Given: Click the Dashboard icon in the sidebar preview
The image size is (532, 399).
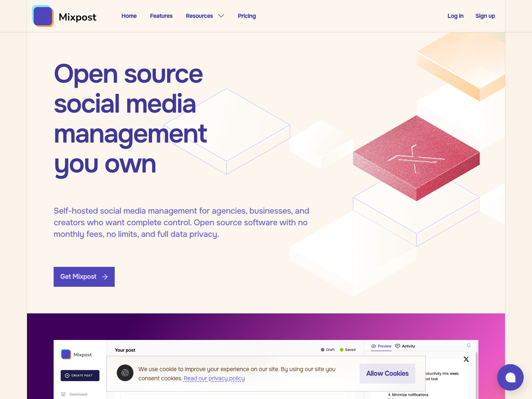Looking at the screenshot, I should point(64,394).
